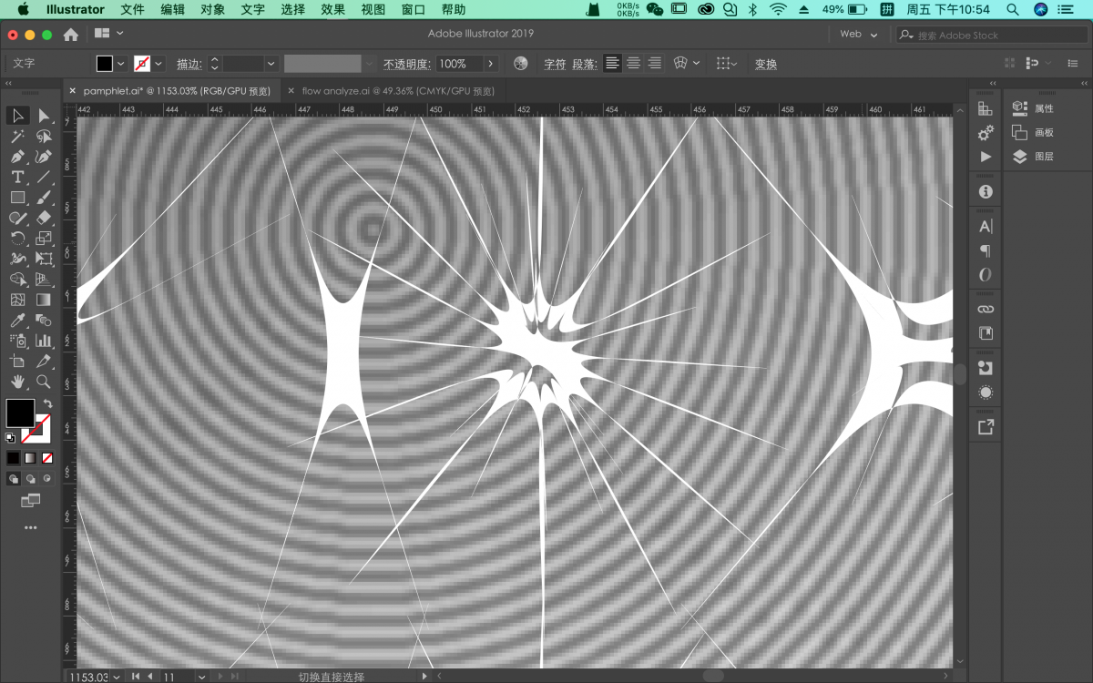Viewport: 1093px width, 683px height.
Task: Reset to default fill and stroke
Action: [x=11, y=438]
